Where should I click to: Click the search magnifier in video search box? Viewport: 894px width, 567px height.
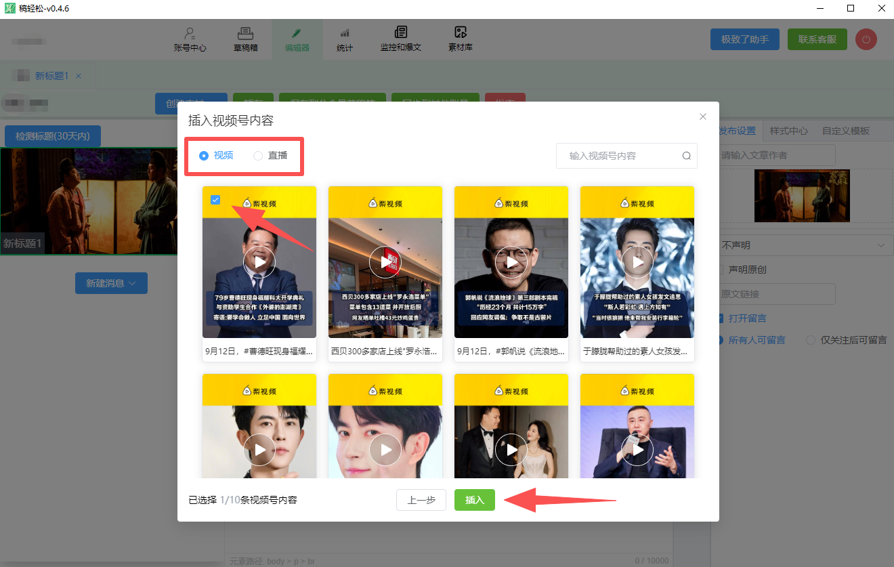point(686,156)
